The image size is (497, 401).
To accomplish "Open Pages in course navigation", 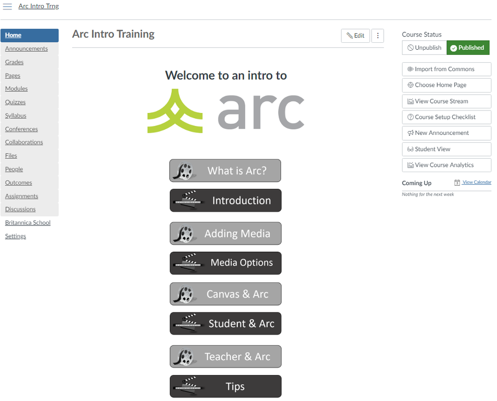I will [x=12, y=76].
